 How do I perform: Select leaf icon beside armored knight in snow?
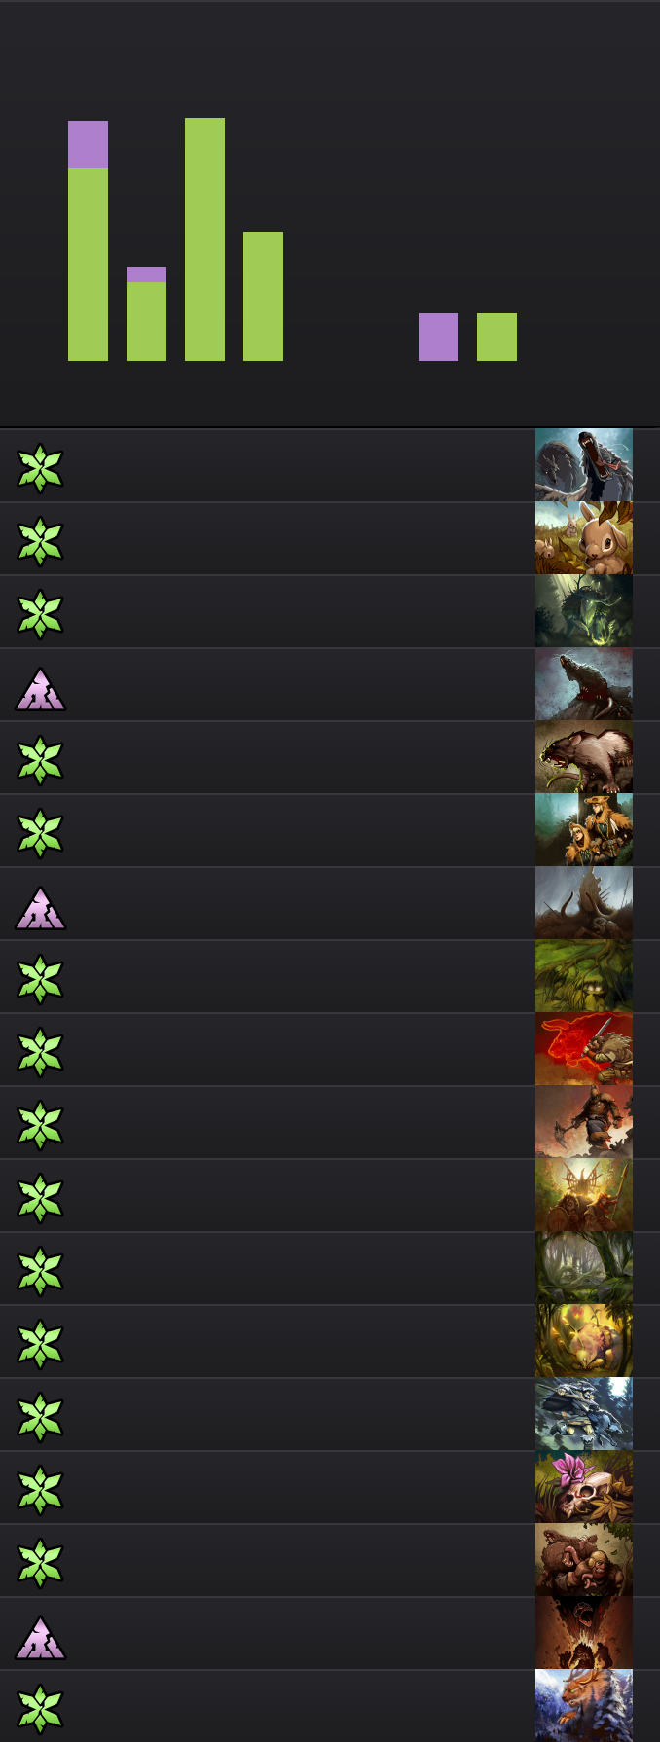coord(40,1417)
